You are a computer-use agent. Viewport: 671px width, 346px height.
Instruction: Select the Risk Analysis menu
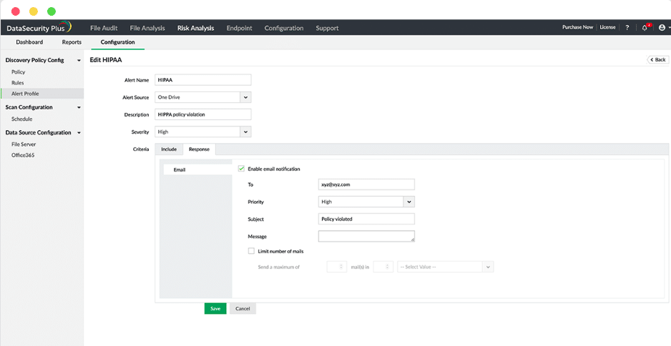pos(195,28)
